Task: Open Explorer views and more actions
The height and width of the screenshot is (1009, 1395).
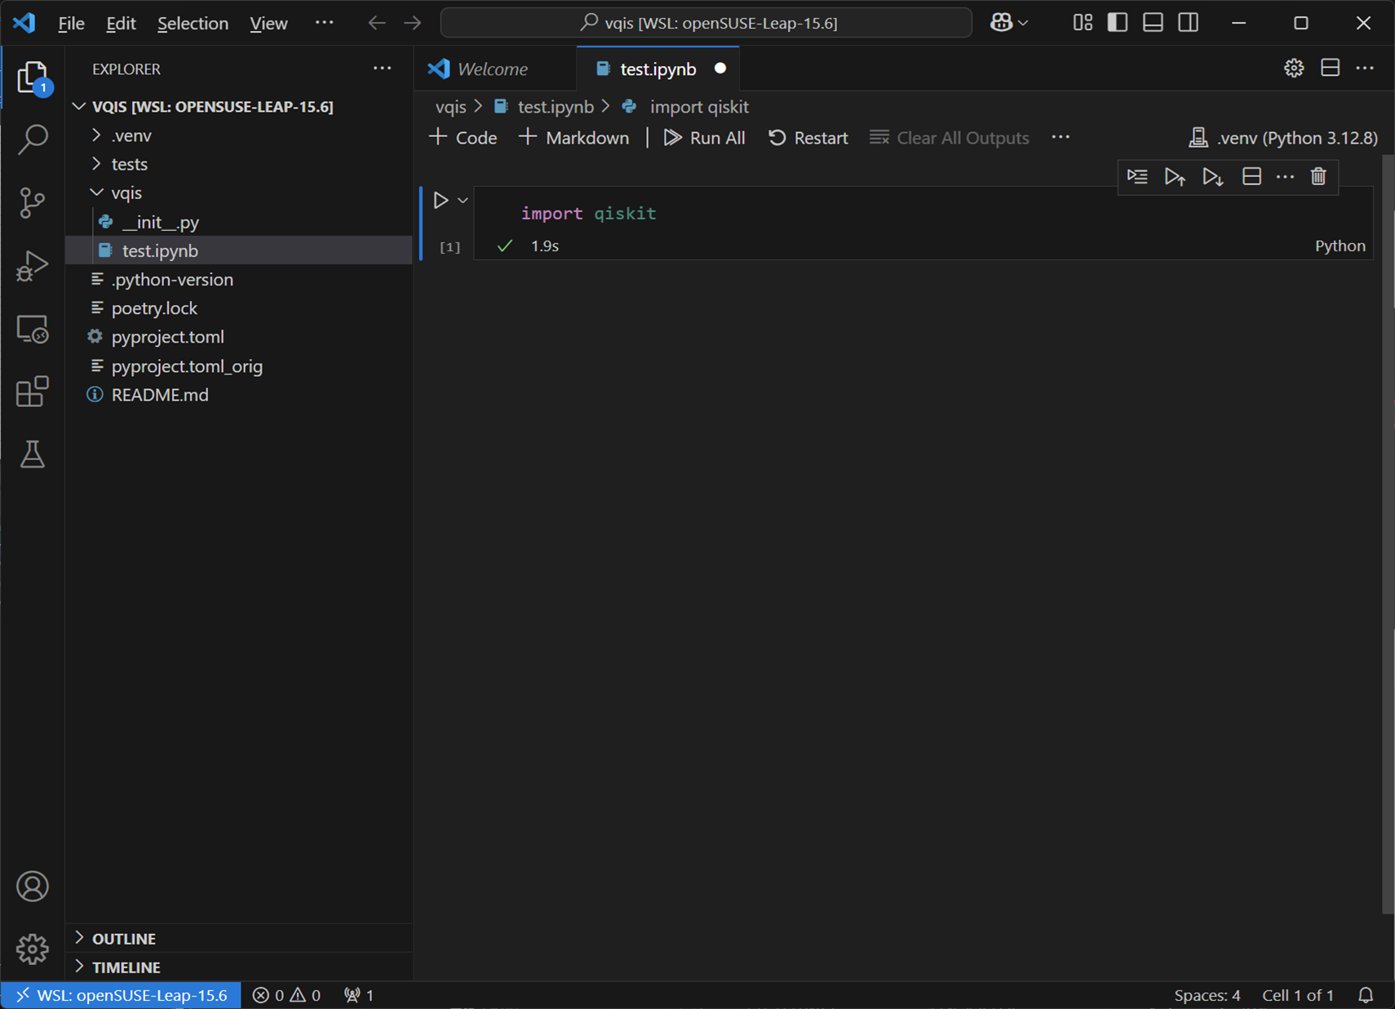Action: [382, 69]
